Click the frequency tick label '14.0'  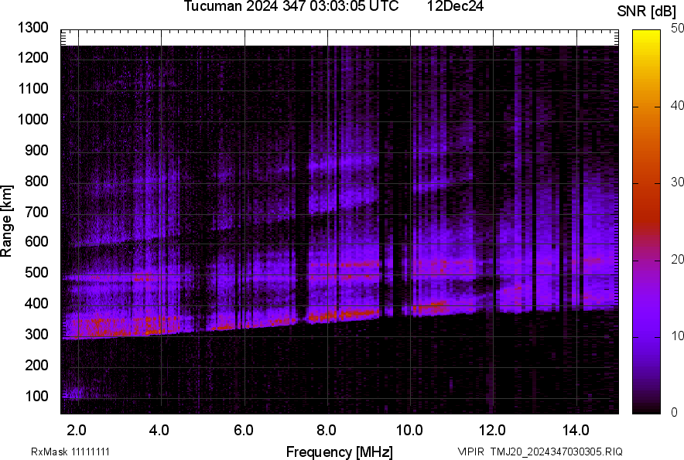click(576, 431)
